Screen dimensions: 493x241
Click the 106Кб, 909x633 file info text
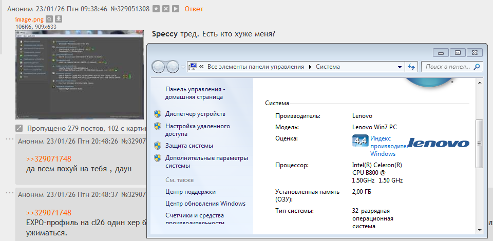pyautogui.click(x=36, y=27)
